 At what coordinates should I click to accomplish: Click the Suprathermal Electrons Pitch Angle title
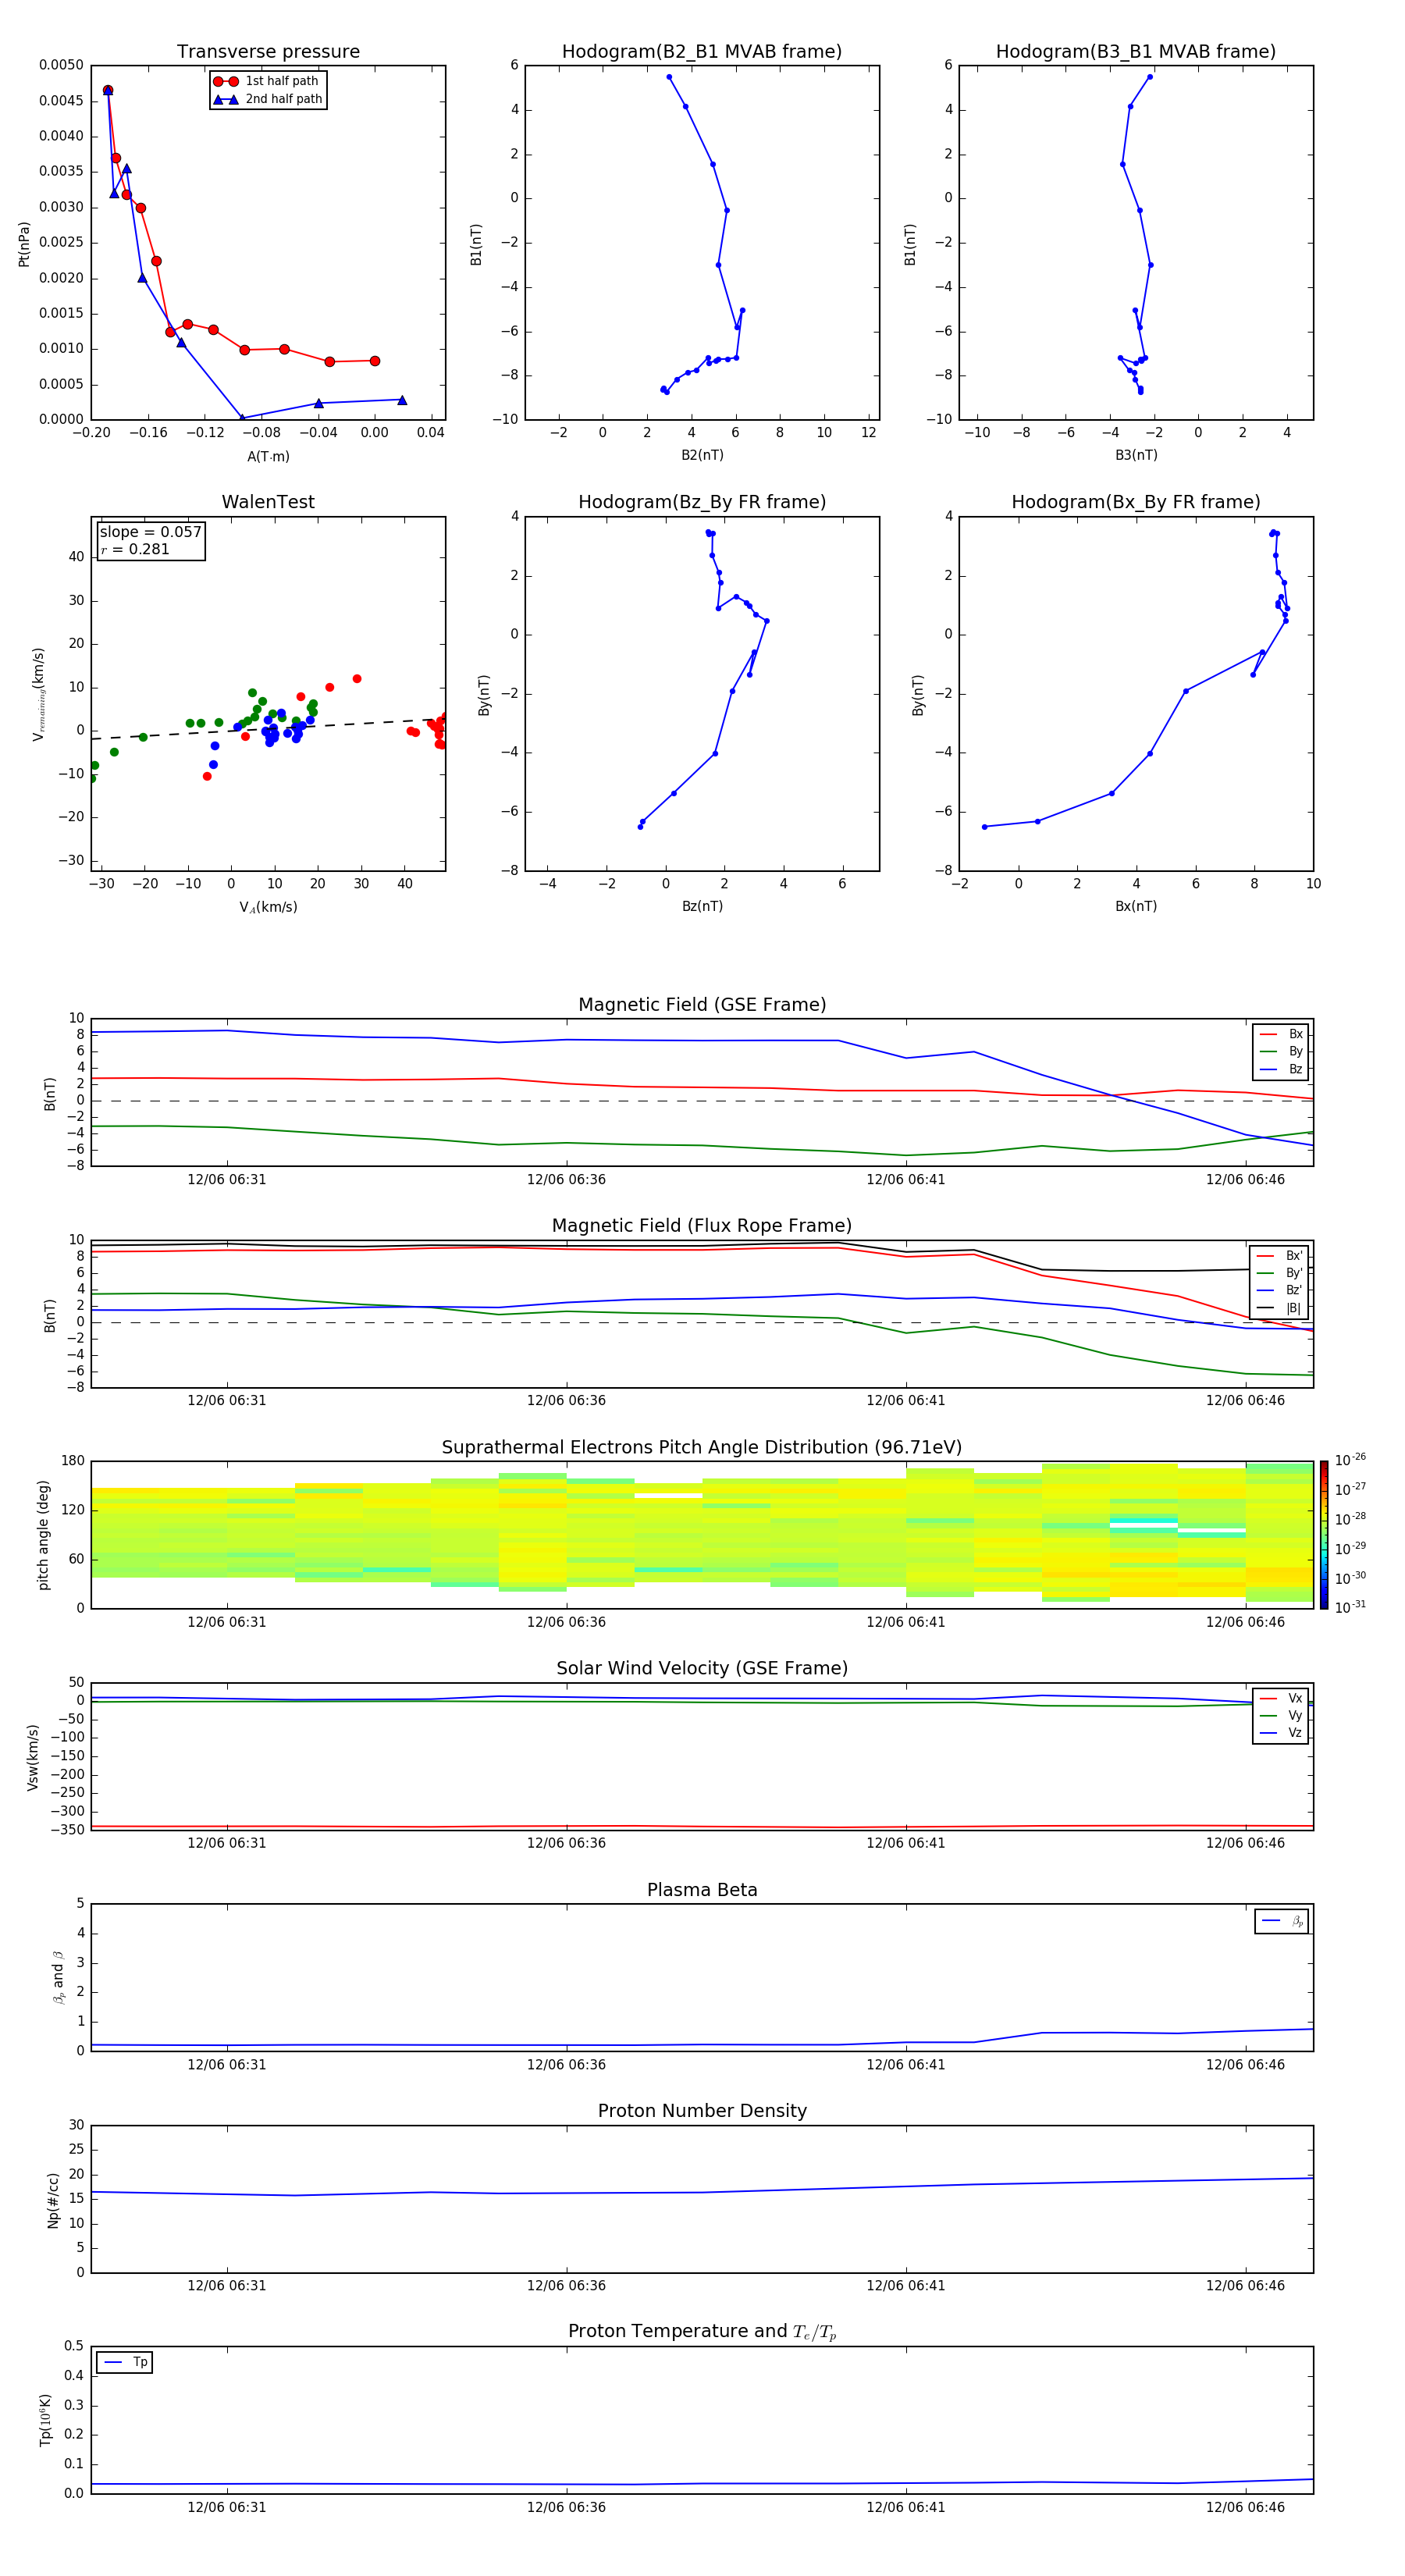tap(702, 1448)
